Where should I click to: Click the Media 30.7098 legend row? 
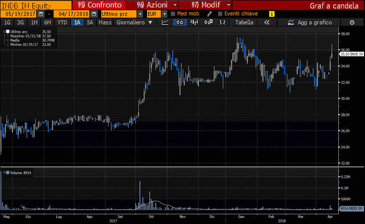[30, 40]
